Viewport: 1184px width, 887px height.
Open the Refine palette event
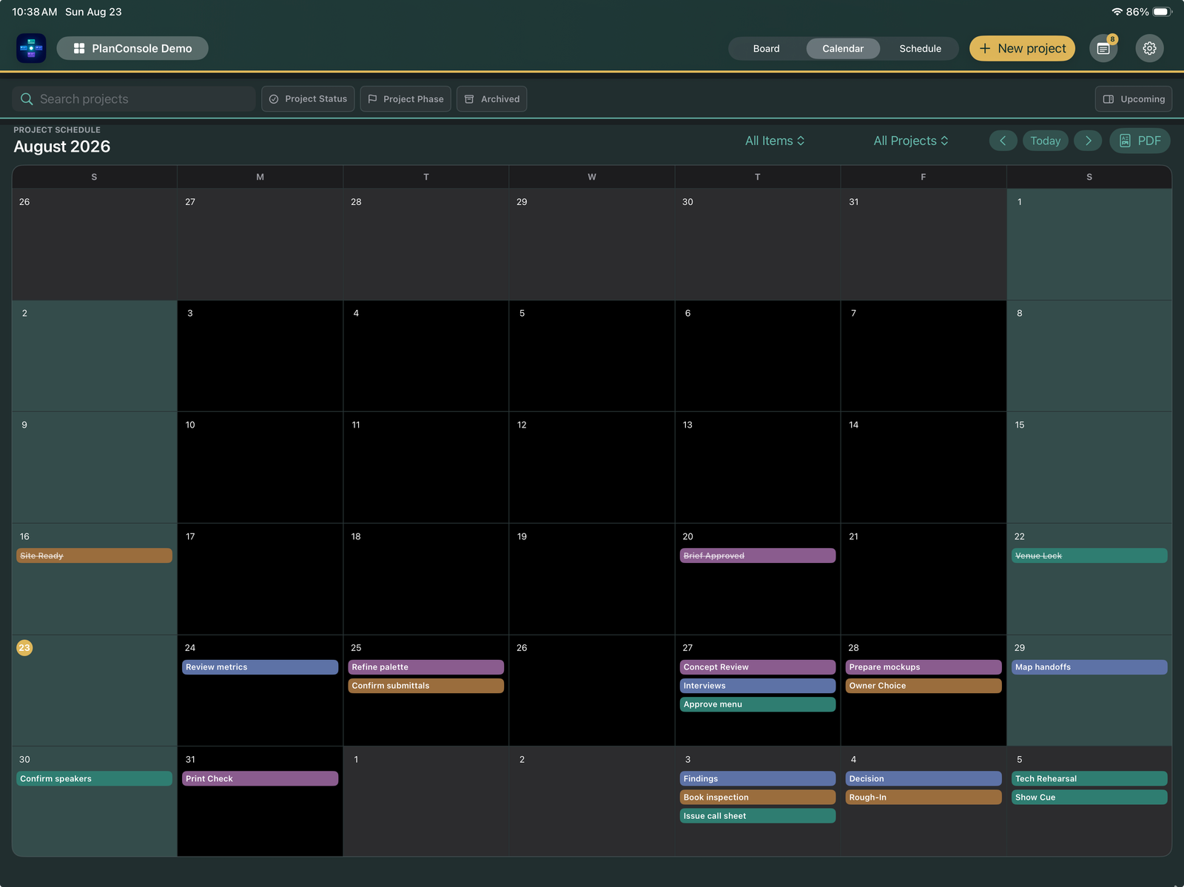click(425, 667)
